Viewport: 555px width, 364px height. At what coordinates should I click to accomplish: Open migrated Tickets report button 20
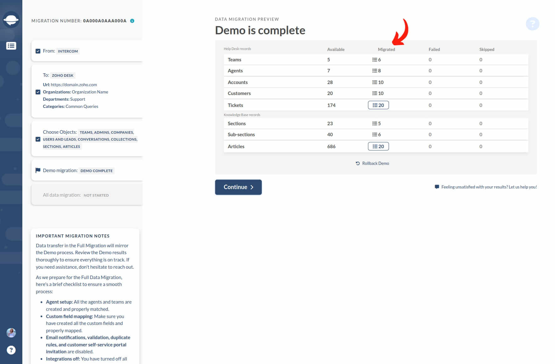[378, 105]
